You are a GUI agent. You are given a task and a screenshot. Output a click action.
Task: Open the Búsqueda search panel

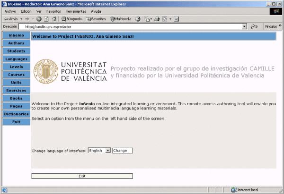(x=71, y=19)
